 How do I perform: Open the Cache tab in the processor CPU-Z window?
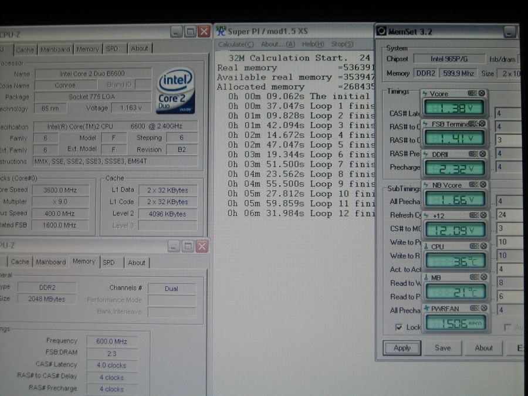coord(25,50)
